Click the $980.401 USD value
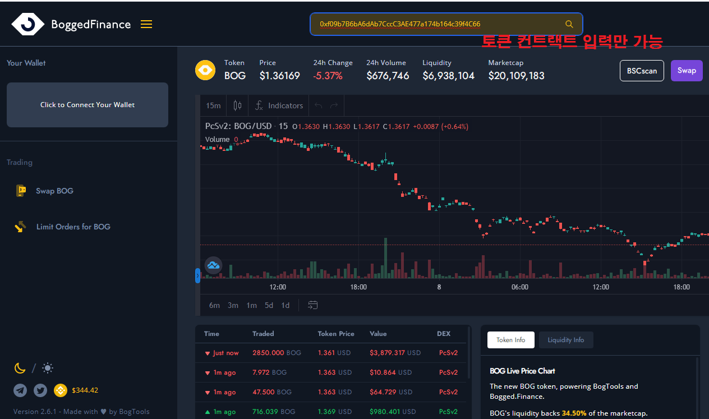This screenshot has width=709, height=419. click(x=393, y=412)
